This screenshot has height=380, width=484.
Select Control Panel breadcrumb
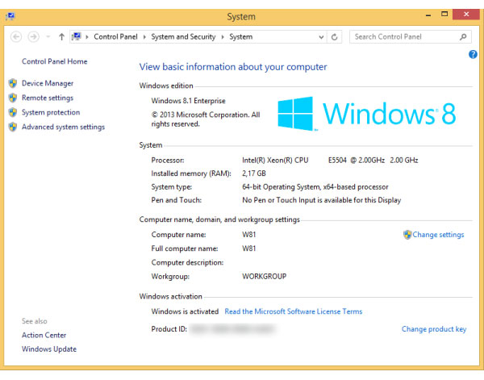[x=115, y=37]
